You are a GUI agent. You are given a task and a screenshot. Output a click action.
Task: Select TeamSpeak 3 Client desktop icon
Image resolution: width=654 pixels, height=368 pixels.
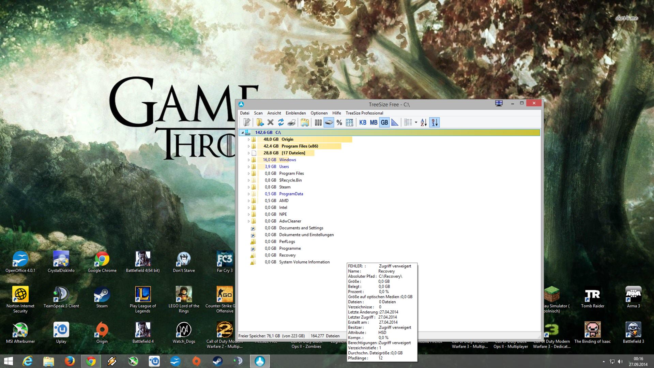pyautogui.click(x=61, y=297)
